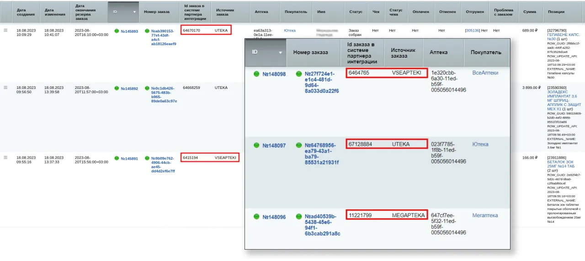This screenshot has height=261, width=585.
Task: Sort by Сумма column header
Action: 530,12
